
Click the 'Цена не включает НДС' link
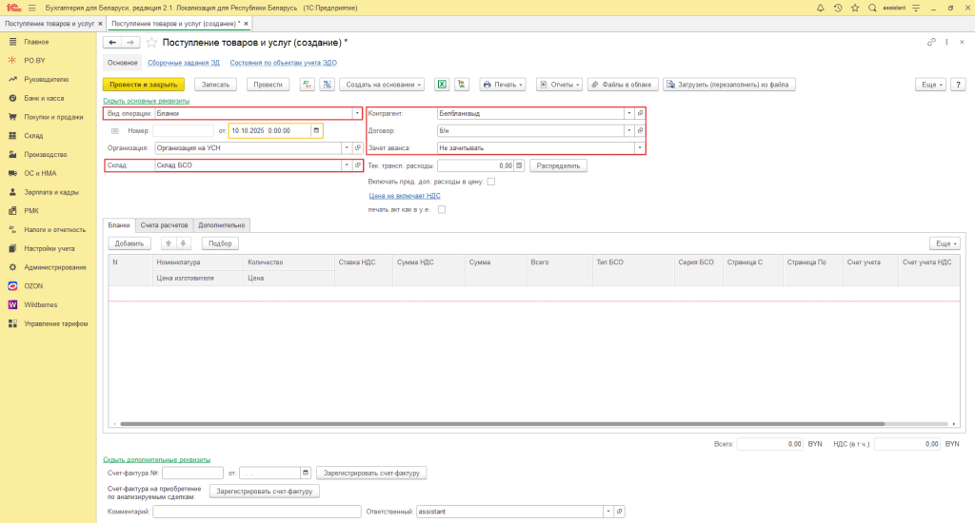click(x=405, y=196)
